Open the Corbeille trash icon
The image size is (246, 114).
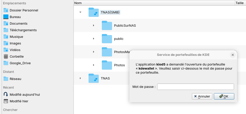coord(6,57)
